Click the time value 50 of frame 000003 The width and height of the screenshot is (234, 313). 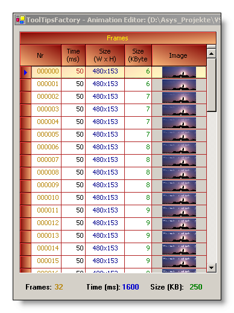pyautogui.click(x=80, y=109)
